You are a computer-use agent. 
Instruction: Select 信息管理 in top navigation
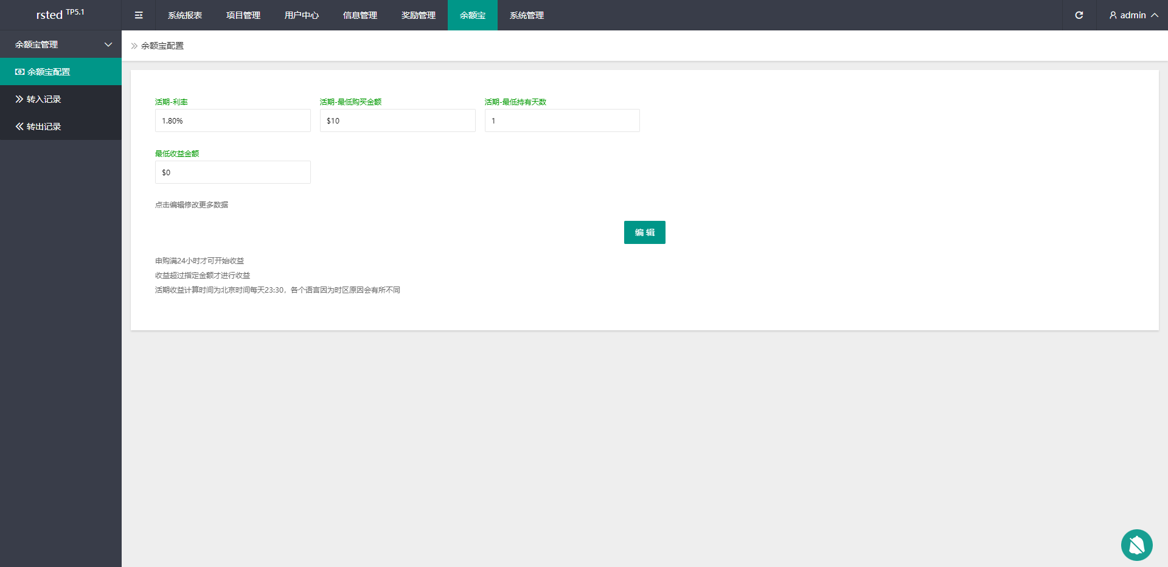click(x=360, y=15)
